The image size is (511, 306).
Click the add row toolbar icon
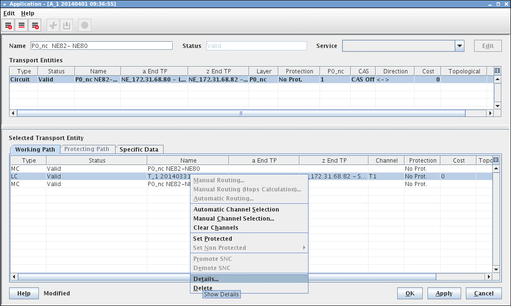click(9, 25)
